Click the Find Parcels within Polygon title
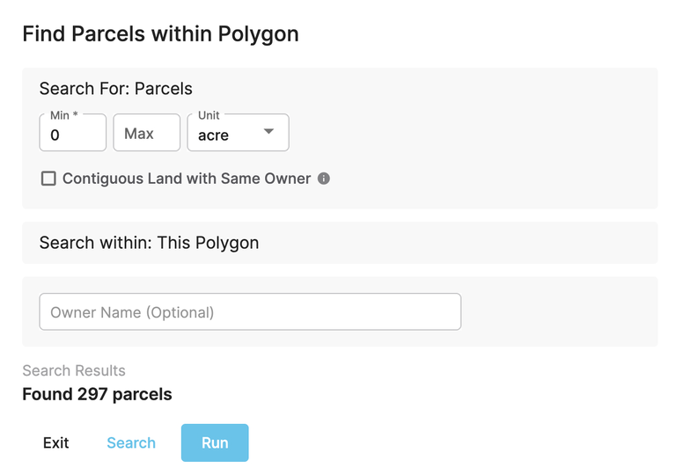The width and height of the screenshot is (676, 475). [160, 34]
